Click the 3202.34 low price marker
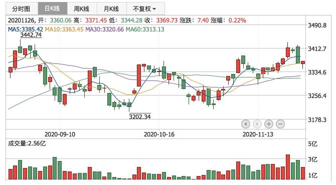The height and width of the screenshot is (185, 336). pyautogui.click(x=140, y=116)
